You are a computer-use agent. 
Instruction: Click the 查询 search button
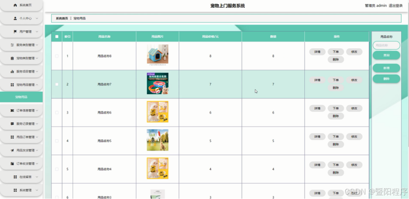pyautogui.click(x=386, y=55)
